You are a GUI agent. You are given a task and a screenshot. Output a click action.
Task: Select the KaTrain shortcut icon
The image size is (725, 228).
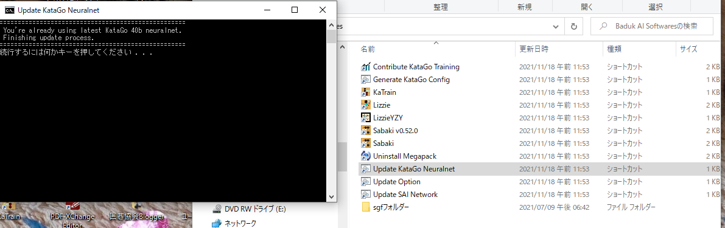[366, 92]
